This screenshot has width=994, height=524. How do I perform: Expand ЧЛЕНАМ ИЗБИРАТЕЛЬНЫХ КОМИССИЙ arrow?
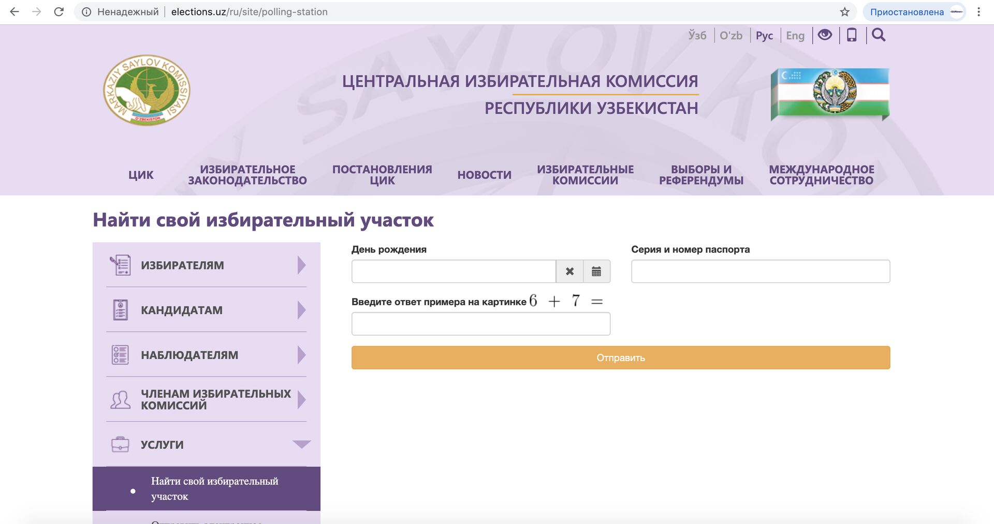point(302,399)
